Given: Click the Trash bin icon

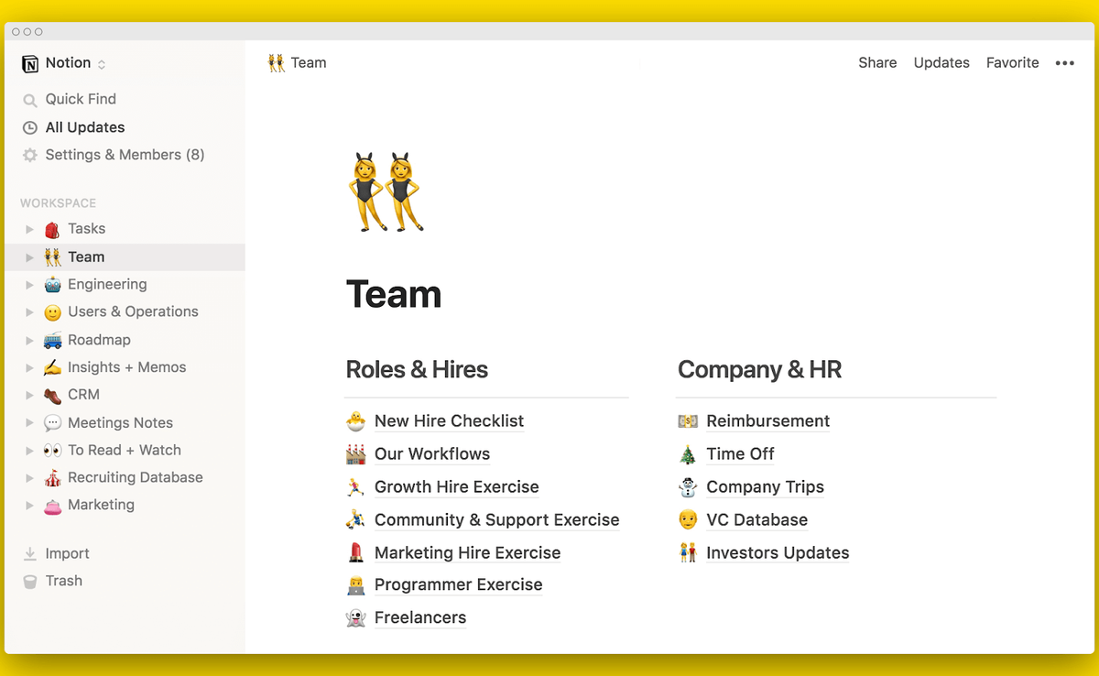Looking at the screenshot, I should click(30, 581).
